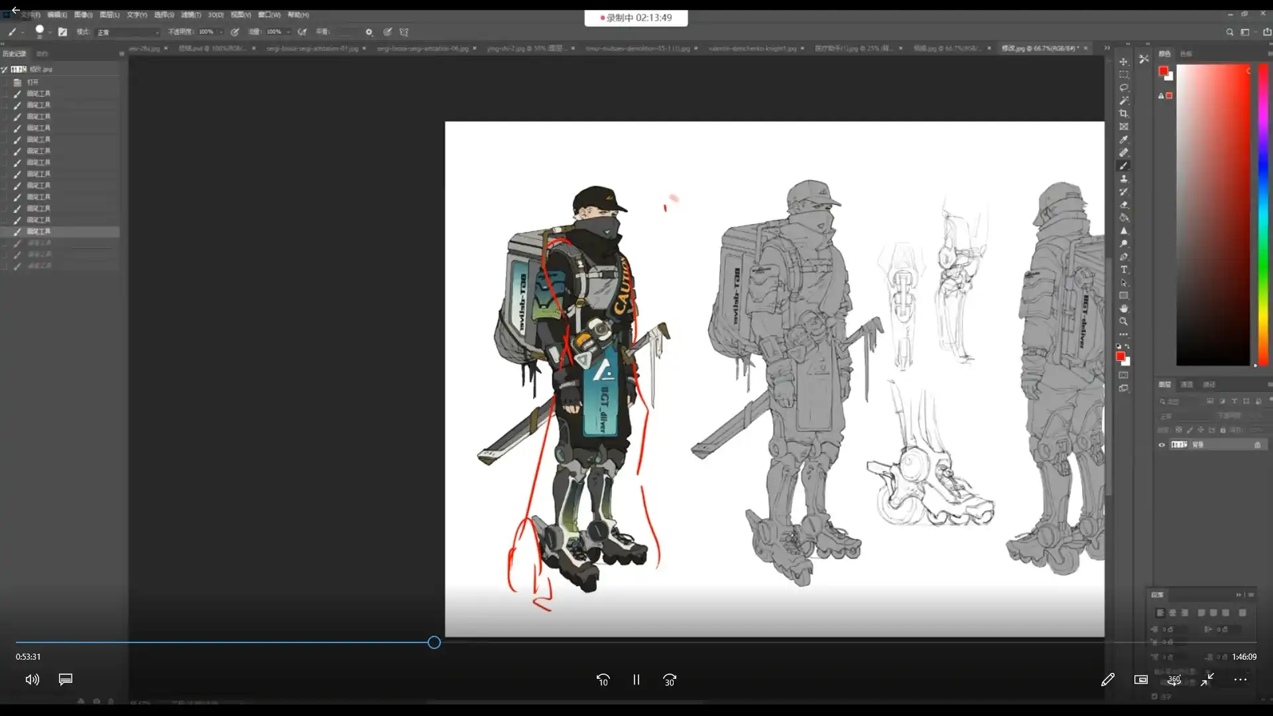This screenshot has width=1273, height=716.
Task: Expand the opacity percentage dropdown
Action: point(220,32)
